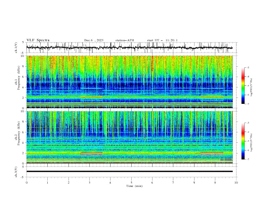Click the ch.2 PSD color scale bar
Viewport: 266px width, 205px height.
point(243,141)
